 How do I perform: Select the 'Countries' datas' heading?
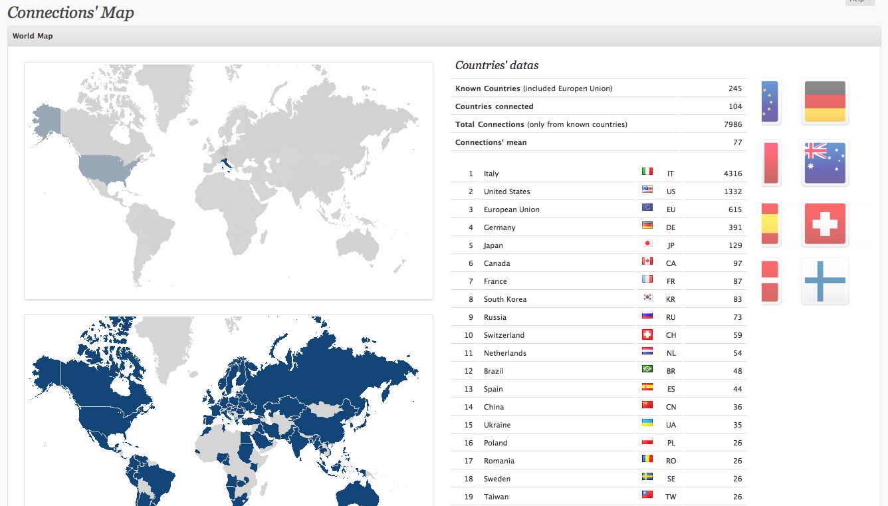click(497, 65)
